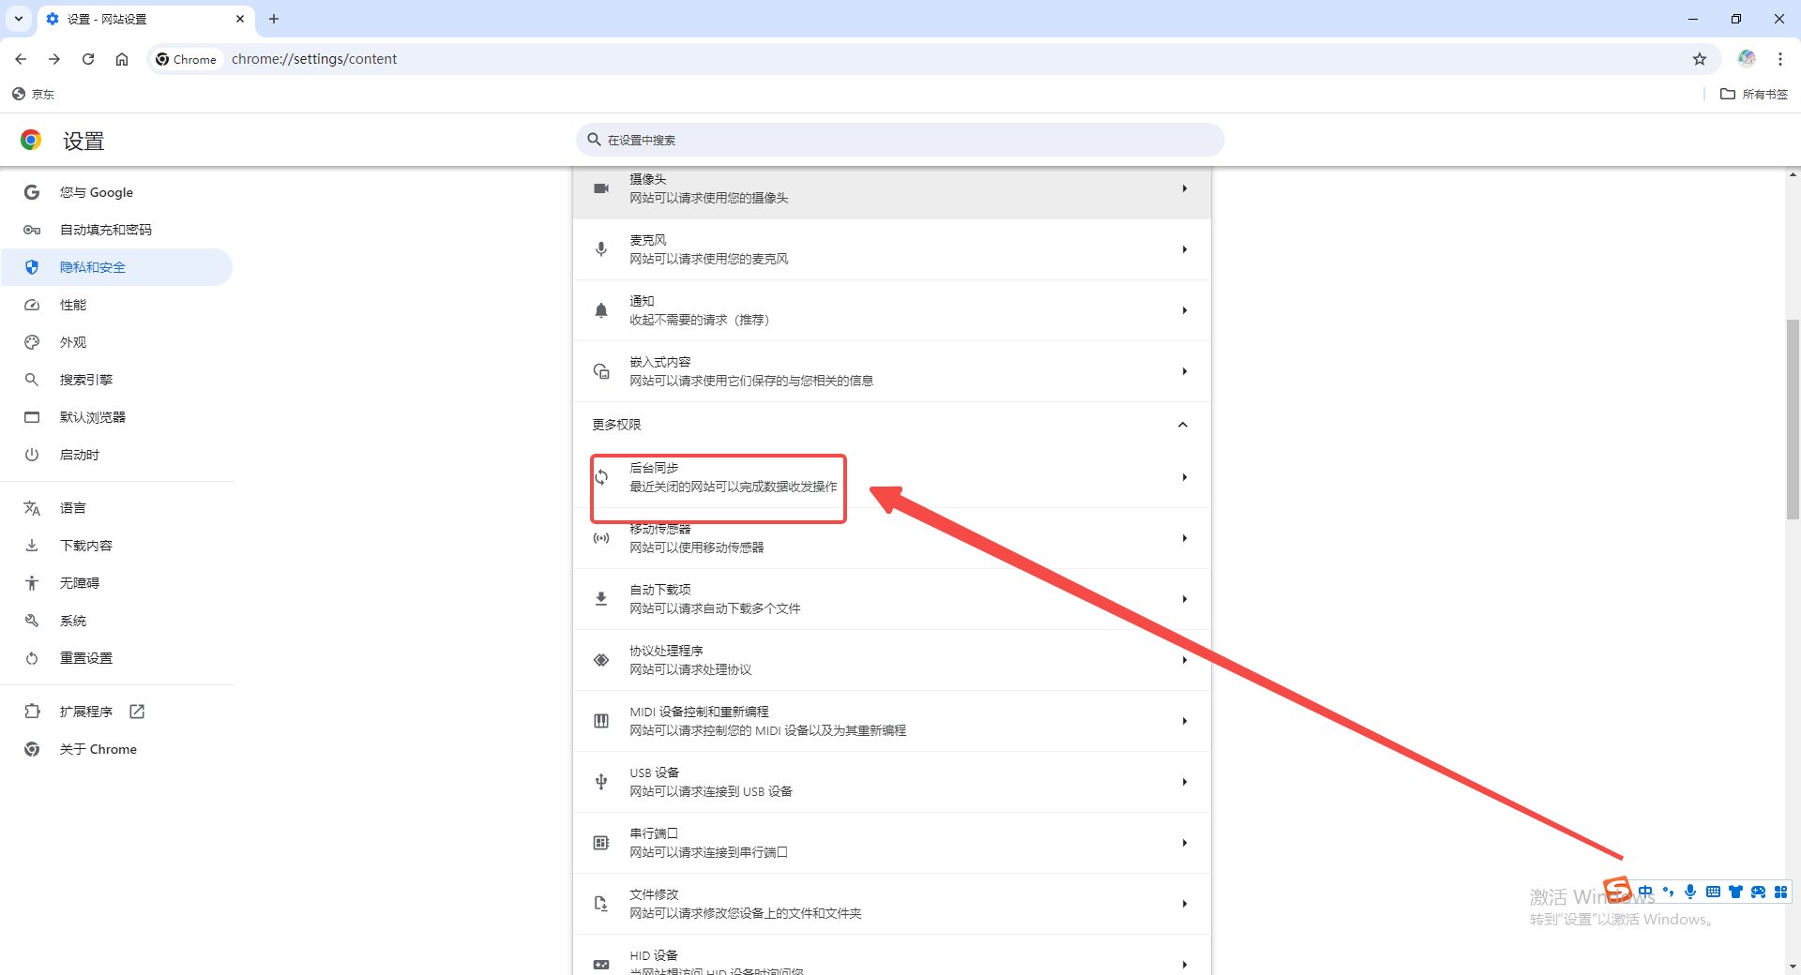The image size is (1801, 975).
Task: Click the wrench icon beside 系统
Action: tap(32, 621)
